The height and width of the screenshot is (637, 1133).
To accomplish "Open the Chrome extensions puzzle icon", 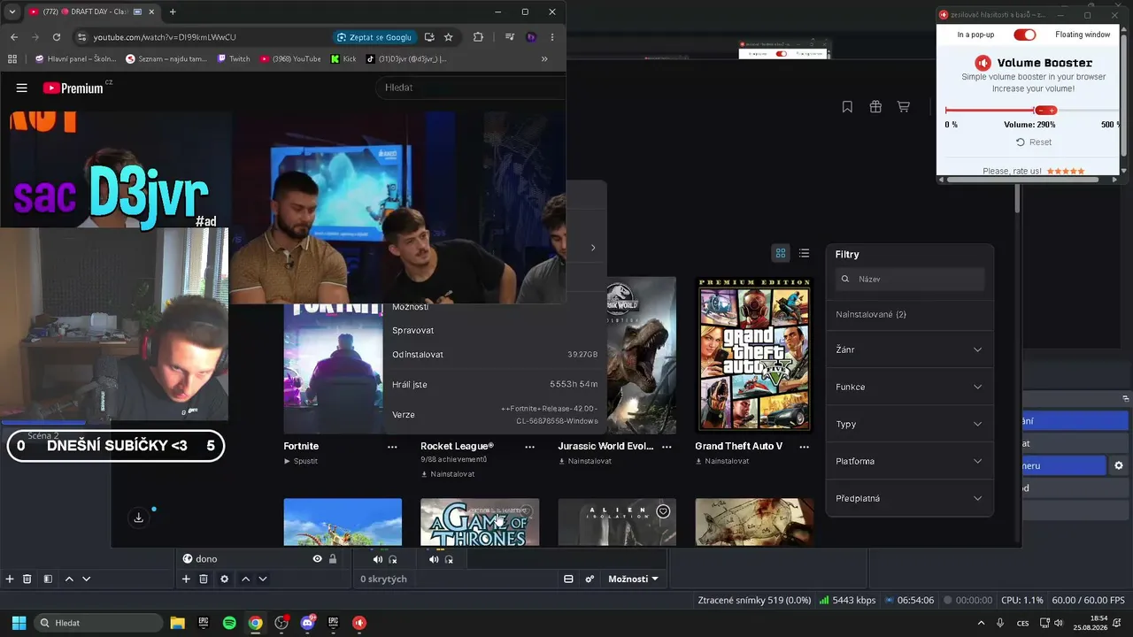I will tap(478, 37).
